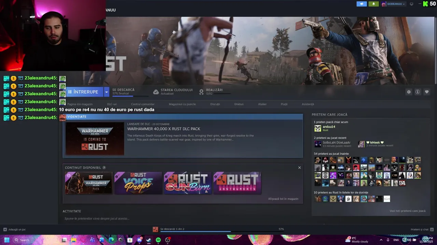Open Rust Warhammer Pack DLC thumbnail
Viewport: 437px width, 245px height.
click(x=89, y=183)
